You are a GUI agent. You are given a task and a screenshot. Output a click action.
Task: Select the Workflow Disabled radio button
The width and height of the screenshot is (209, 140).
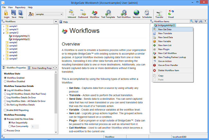[5, 81]
